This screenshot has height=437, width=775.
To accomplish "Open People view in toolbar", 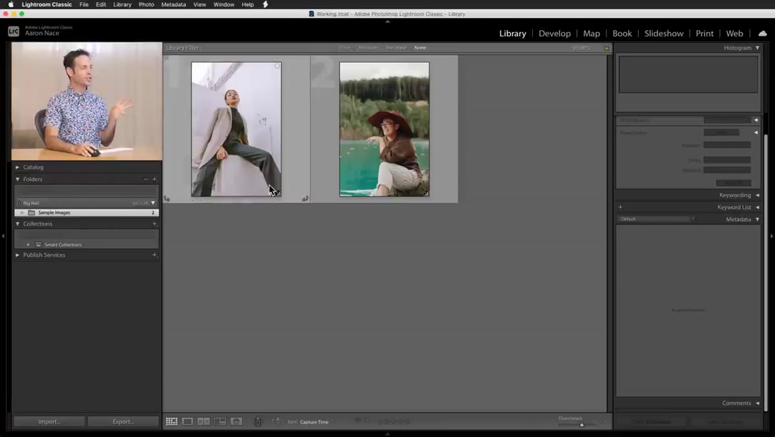I will coord(236,421).
